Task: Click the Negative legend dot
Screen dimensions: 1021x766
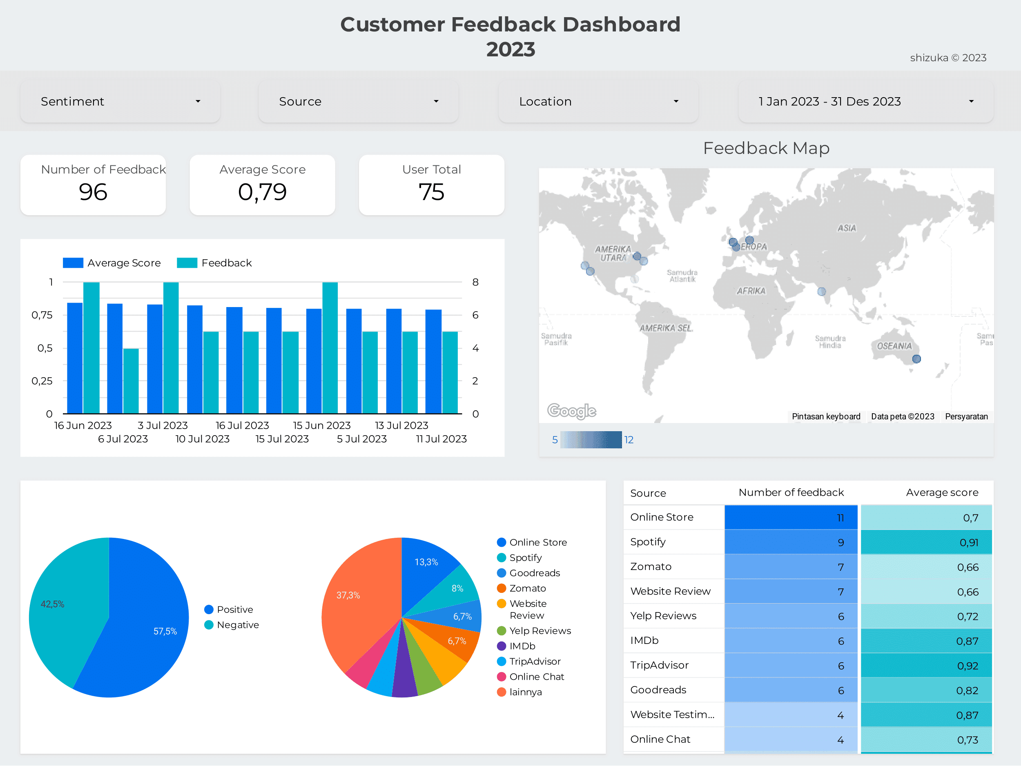Action: pyautogui.click(x=209, y=625)
